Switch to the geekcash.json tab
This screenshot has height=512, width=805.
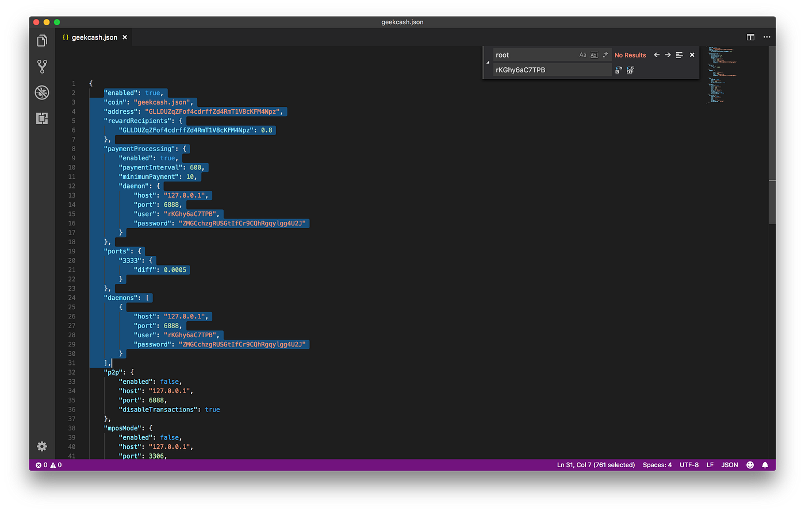coord(95,37)
